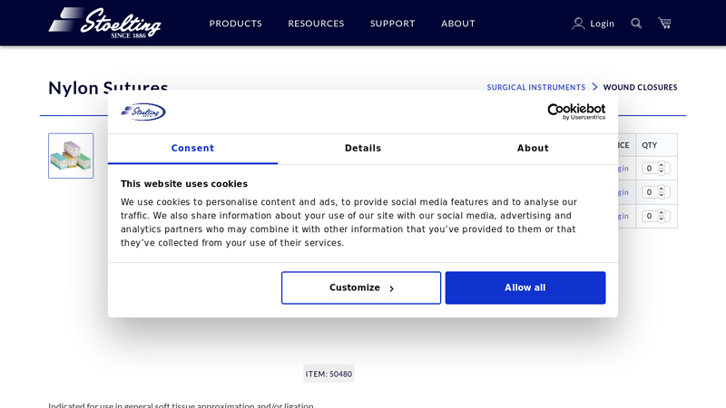
Task: Select the nylon sutures product thumbnail
Action: click(71, 156)
